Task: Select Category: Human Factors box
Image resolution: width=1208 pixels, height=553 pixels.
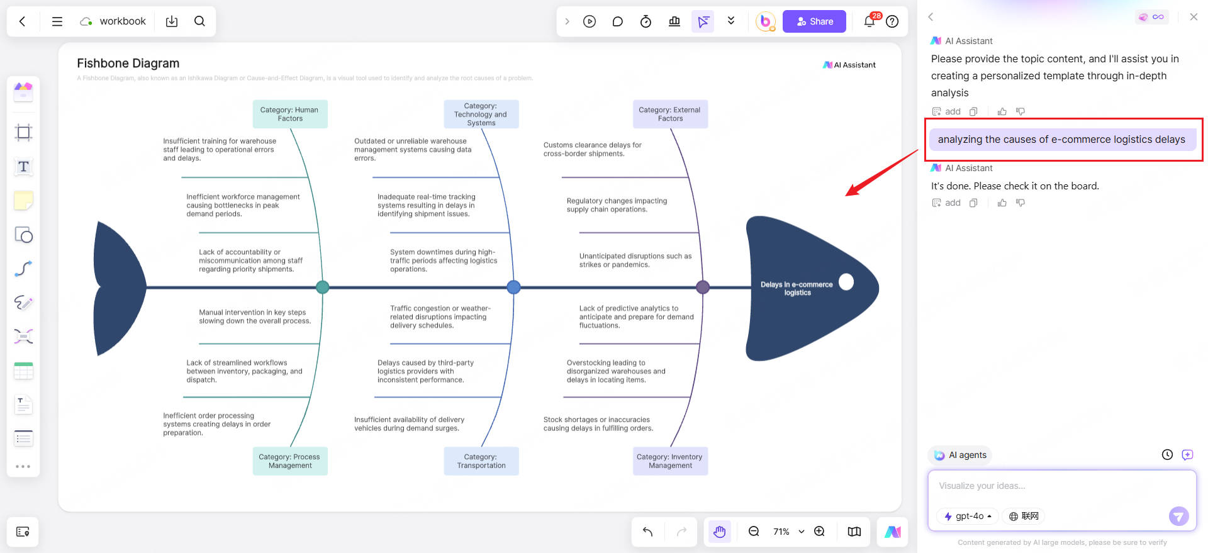Action: pyautogui.click(x=290, y=114)
